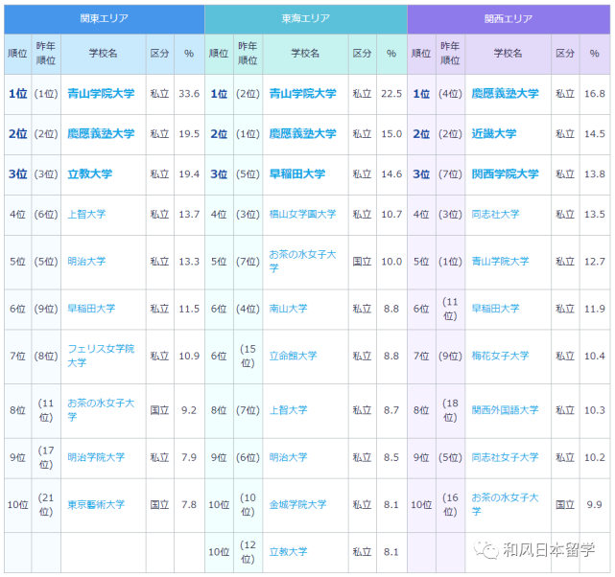Open 慶應義塾大学 link in 関西エリア column

tap(505, 94)
